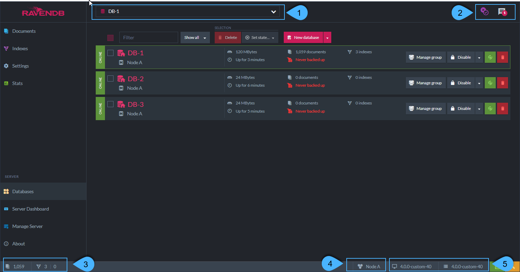The image size is (520, 272).
Task: Open the DB-2 database name link
Action: point(136,78)
